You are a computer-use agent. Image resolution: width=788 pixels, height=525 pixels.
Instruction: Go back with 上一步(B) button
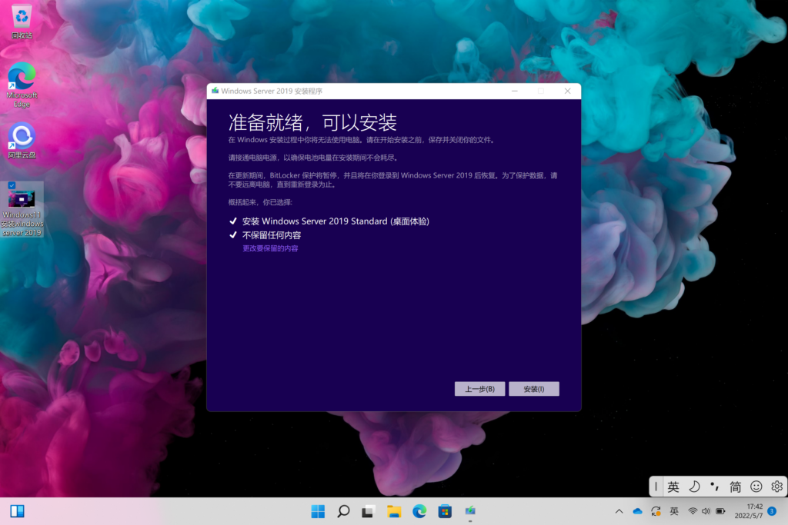[479, 389]
